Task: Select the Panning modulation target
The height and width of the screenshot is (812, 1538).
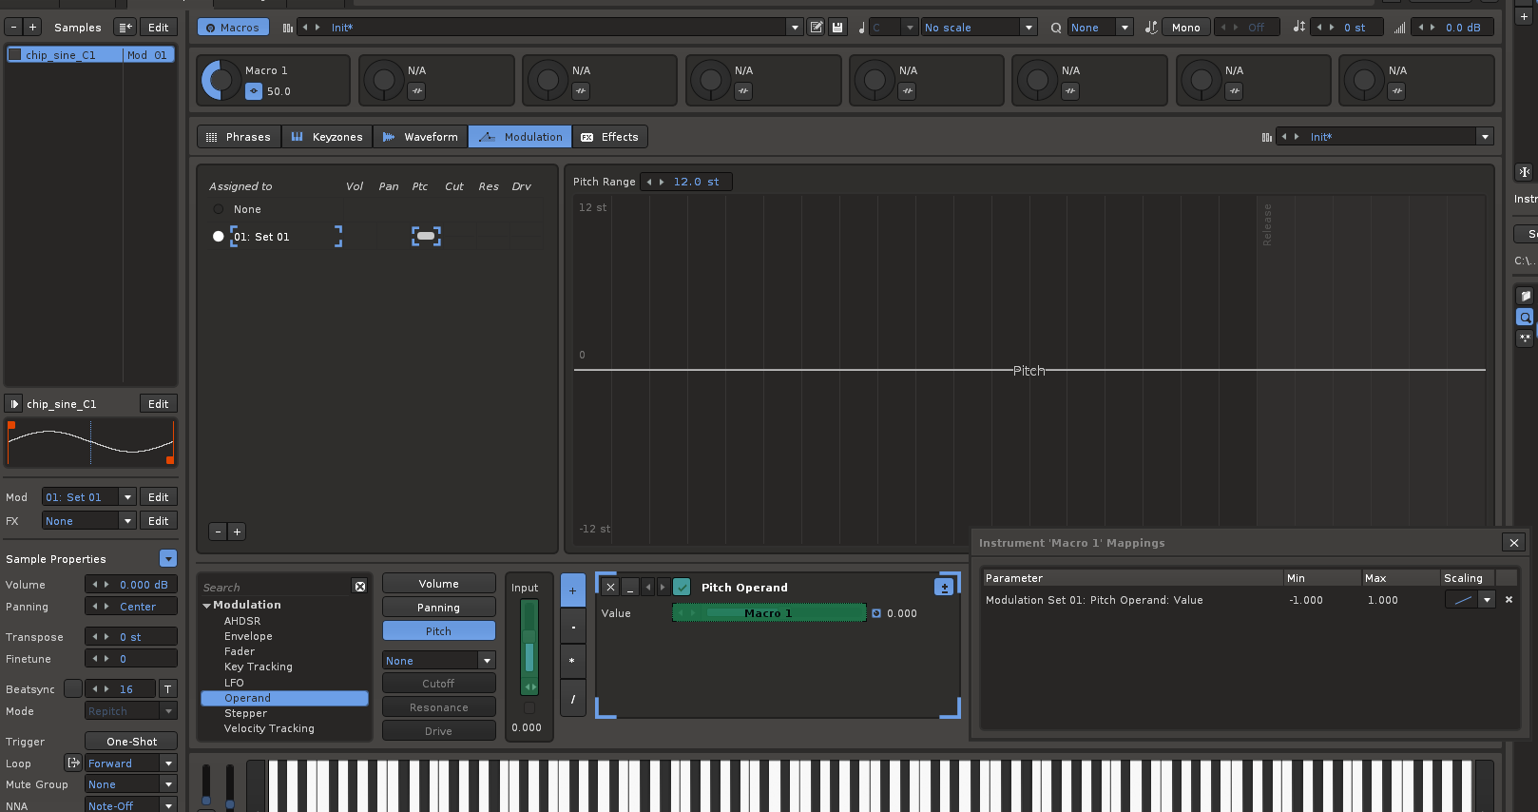Action: click(439, 608)
